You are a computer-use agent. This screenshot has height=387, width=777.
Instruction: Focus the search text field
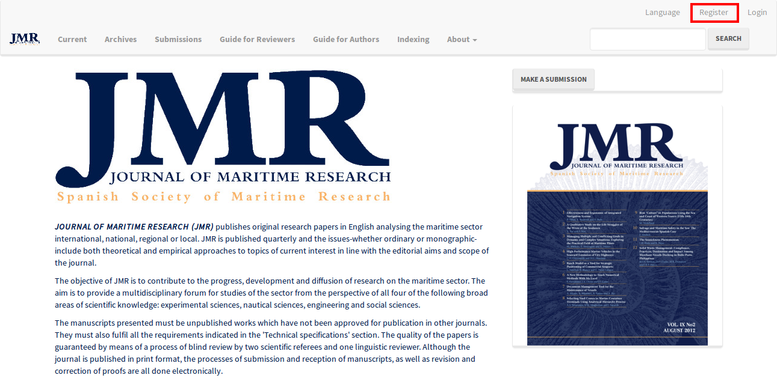pyautogui.click(x=648, y=39)
